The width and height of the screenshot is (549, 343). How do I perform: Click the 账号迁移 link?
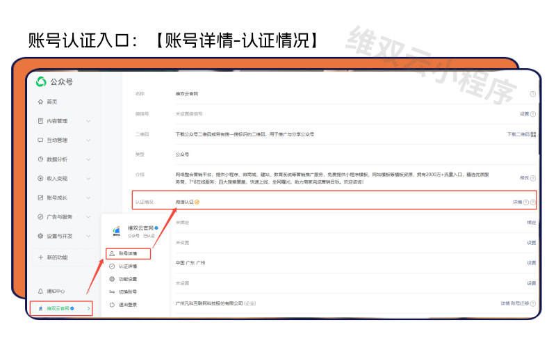pos(520,303)
